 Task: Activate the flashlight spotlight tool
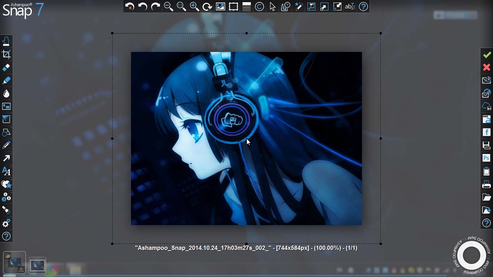pos(6,210)
